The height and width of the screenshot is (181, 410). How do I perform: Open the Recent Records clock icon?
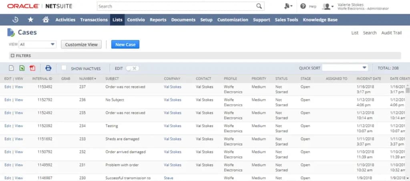coord(16,20)
